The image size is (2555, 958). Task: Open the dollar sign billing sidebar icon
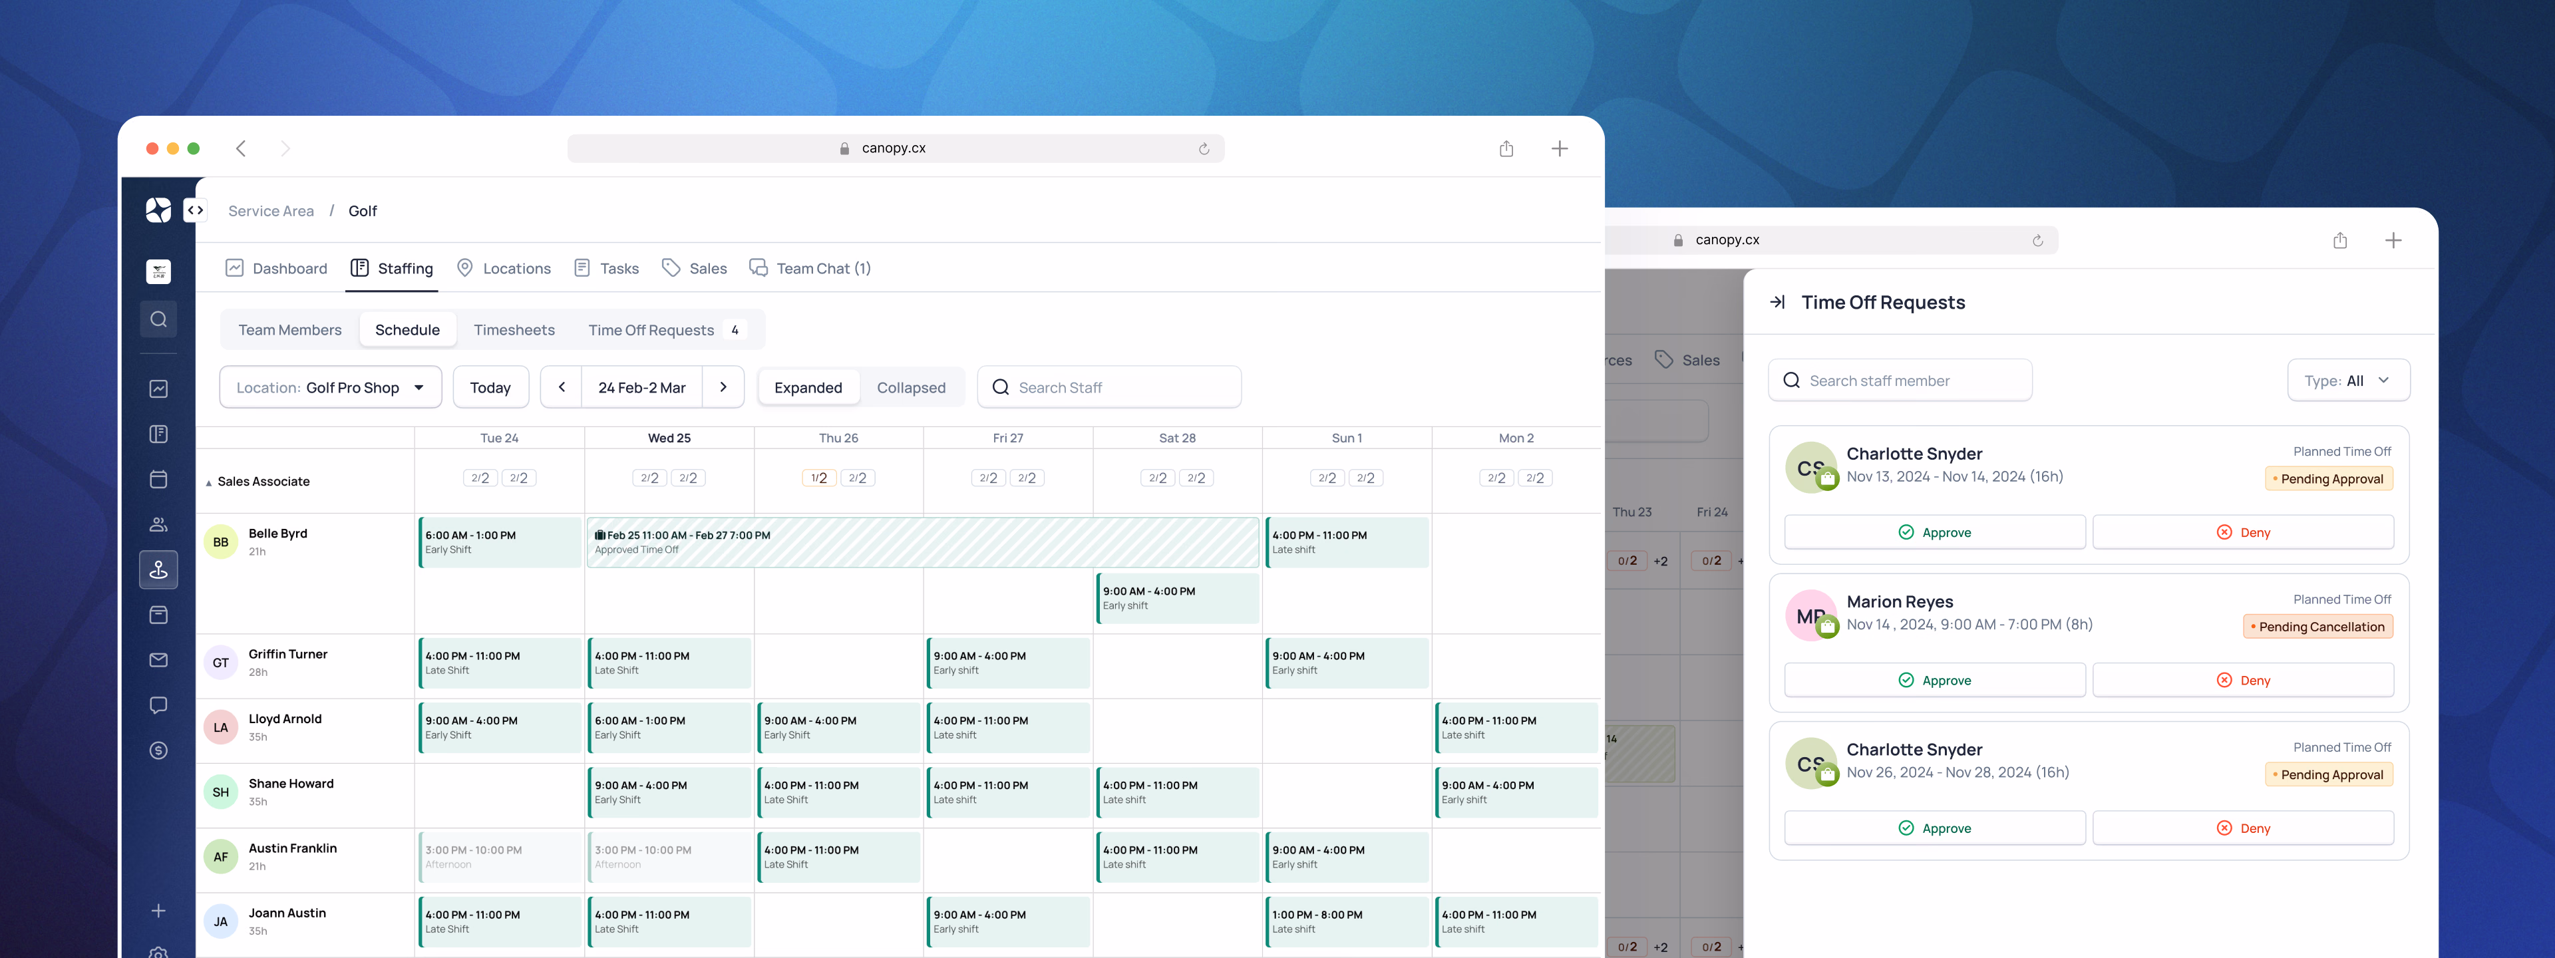click(x=159, y=750)
